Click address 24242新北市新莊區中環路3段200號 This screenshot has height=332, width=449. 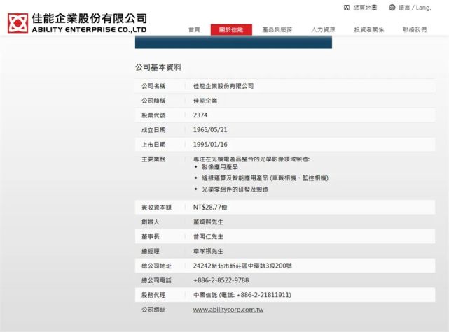point(242,266)
